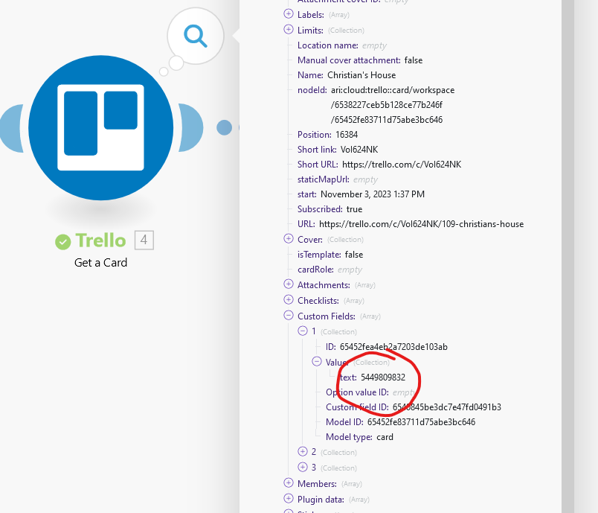Expand the Attachments array
The width and height of the screenshot is (598, 513).
(x=289, y=284)
